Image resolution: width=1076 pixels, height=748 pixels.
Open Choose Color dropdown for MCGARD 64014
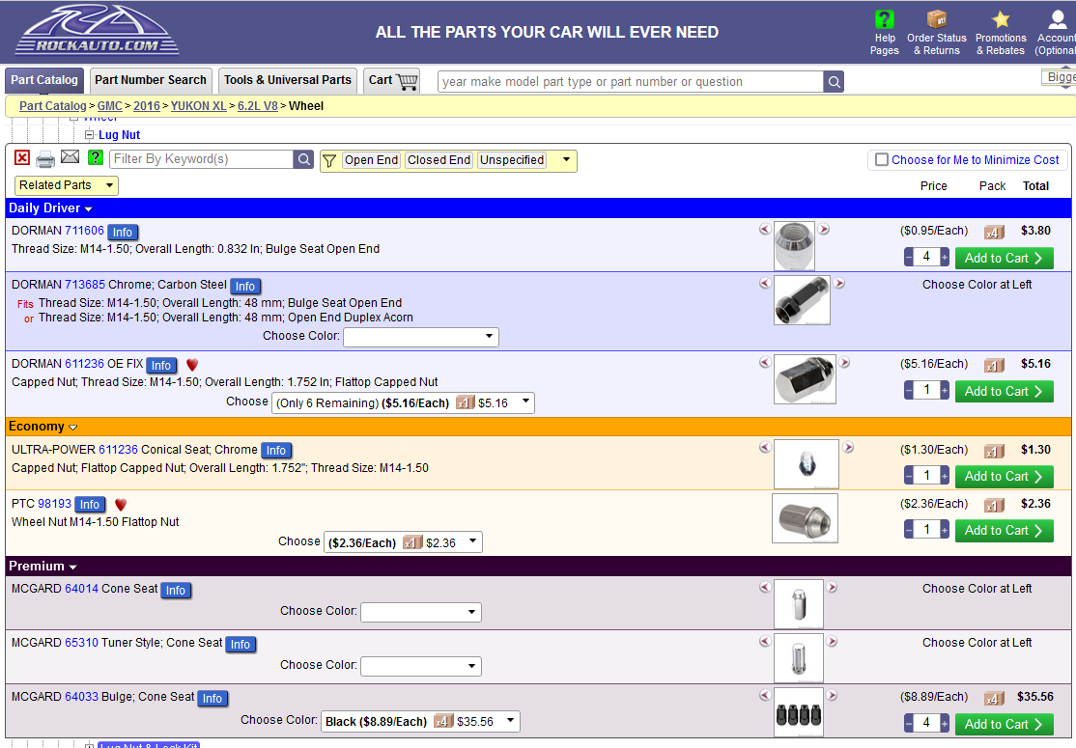click(x=421, y=612)
